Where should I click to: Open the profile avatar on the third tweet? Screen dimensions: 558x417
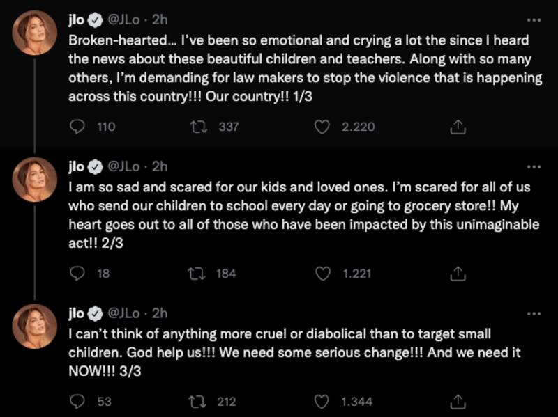35,326
